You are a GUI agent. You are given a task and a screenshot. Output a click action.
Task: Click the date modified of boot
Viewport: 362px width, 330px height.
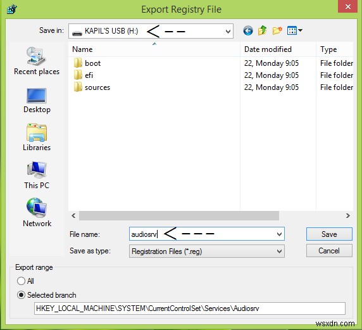tap(271, 63)
